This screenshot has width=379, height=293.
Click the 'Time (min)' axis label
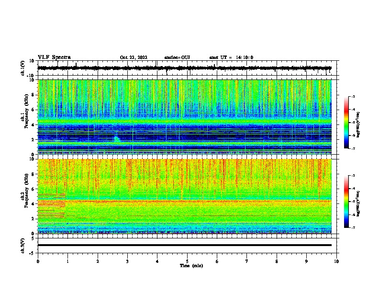coord(191,266)
